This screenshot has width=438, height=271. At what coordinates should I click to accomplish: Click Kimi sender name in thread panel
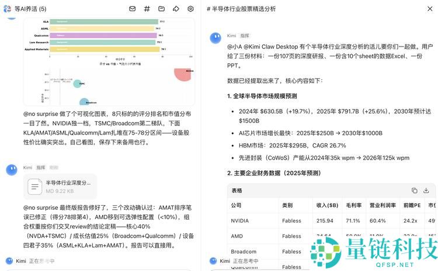[232, 36]
